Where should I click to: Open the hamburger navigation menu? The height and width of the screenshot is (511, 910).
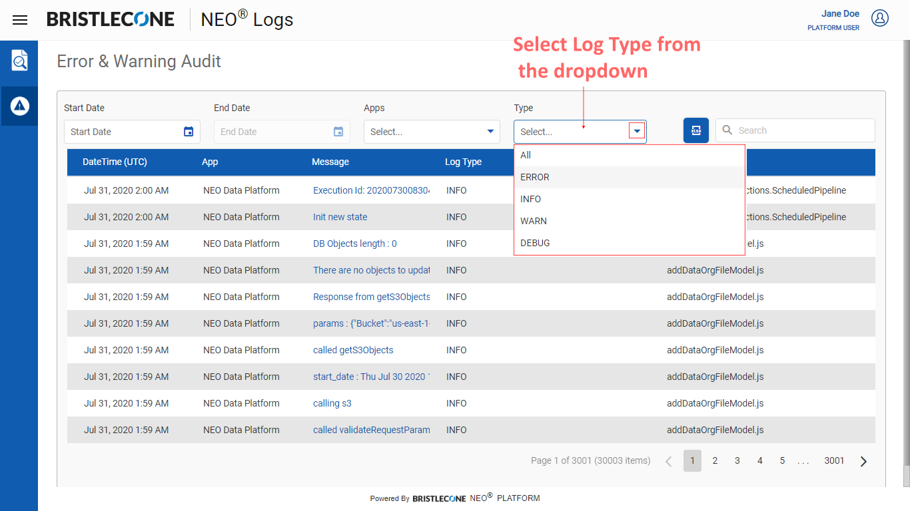[20, 20]
